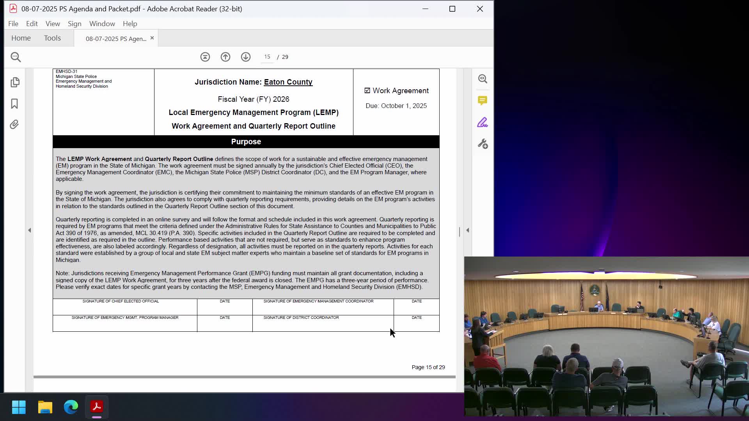Click the Purpose section header bar
This screenshot has width=749, height=421.
246,142
